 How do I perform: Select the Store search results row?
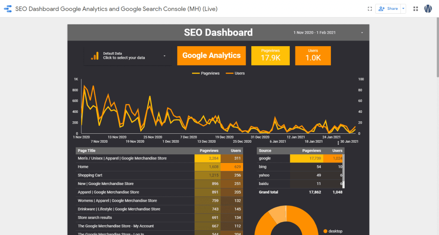(x=159, y=218)
